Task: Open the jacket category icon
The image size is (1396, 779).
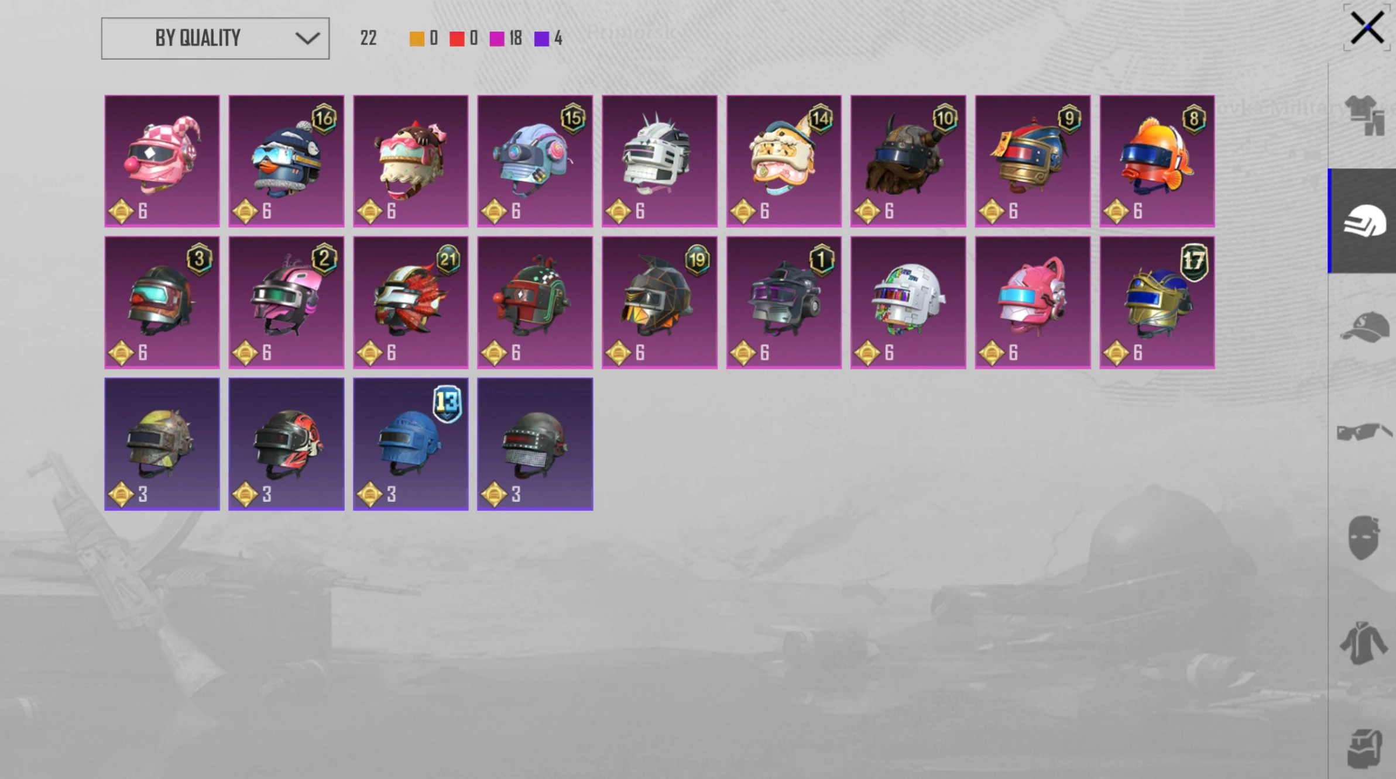Action: 1364,643
